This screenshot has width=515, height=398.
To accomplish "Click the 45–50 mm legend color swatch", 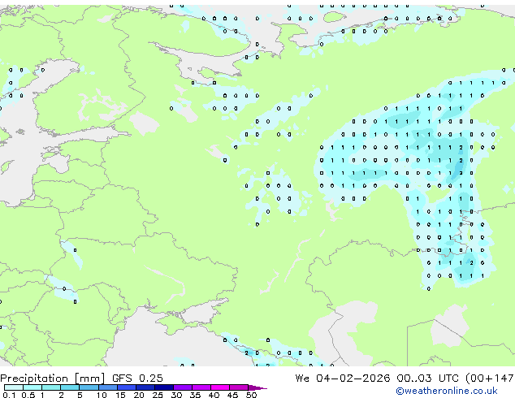I will point(239,387).
